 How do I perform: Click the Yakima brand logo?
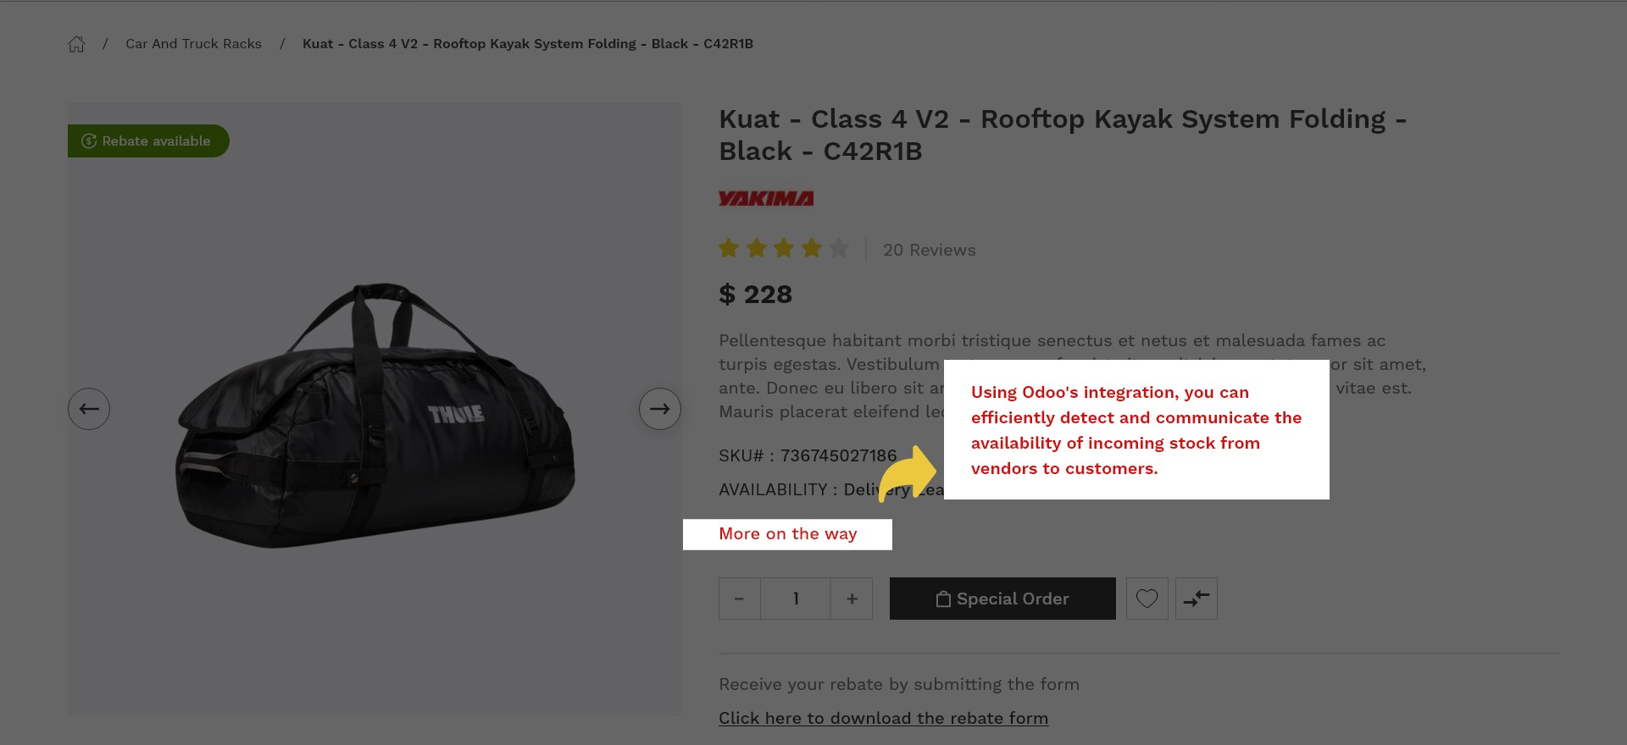point(765,199)
